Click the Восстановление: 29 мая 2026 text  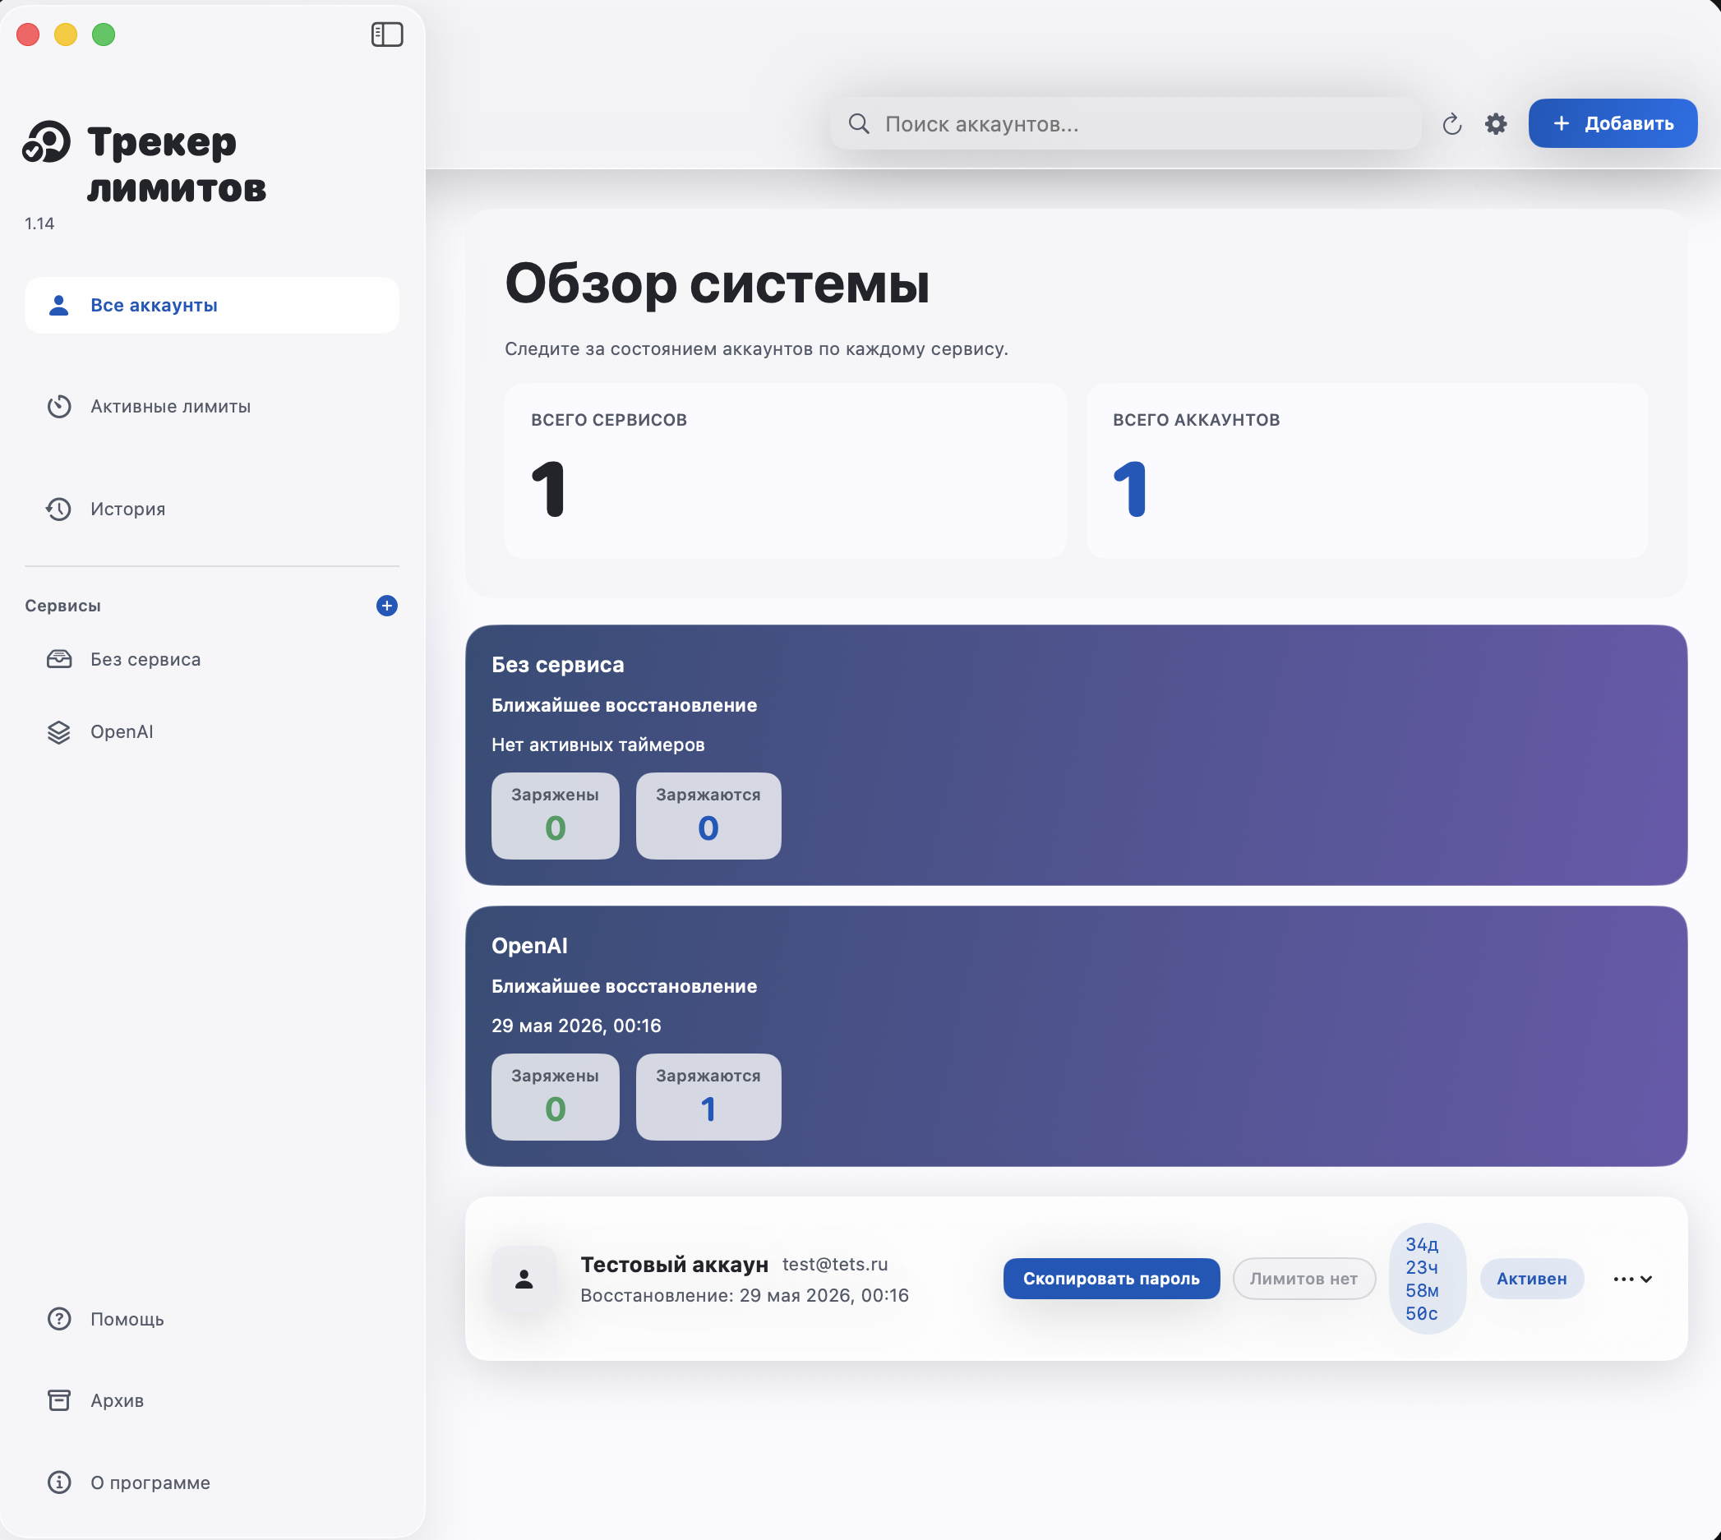(745, 1295)
